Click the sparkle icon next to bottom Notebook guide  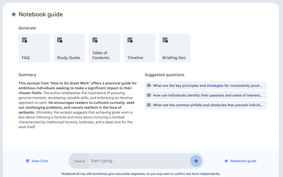pyautogui.click(x=226, y=161)
